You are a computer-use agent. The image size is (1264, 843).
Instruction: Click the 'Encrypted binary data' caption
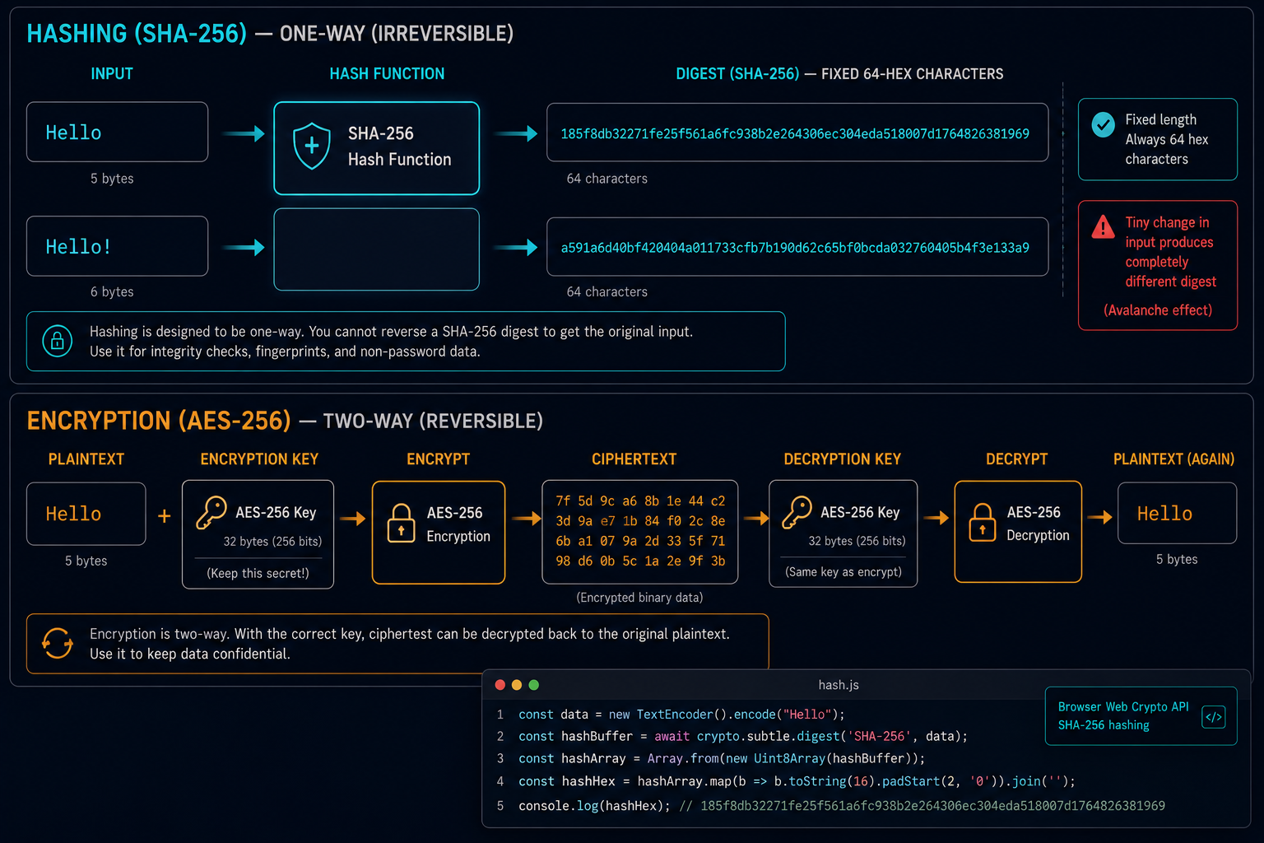pos(639,598)
